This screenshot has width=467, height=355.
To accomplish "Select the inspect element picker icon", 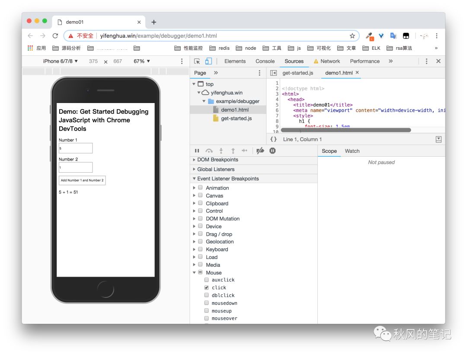I will [197, 61].
